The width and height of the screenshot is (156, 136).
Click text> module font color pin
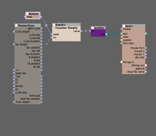pos(121,43)
